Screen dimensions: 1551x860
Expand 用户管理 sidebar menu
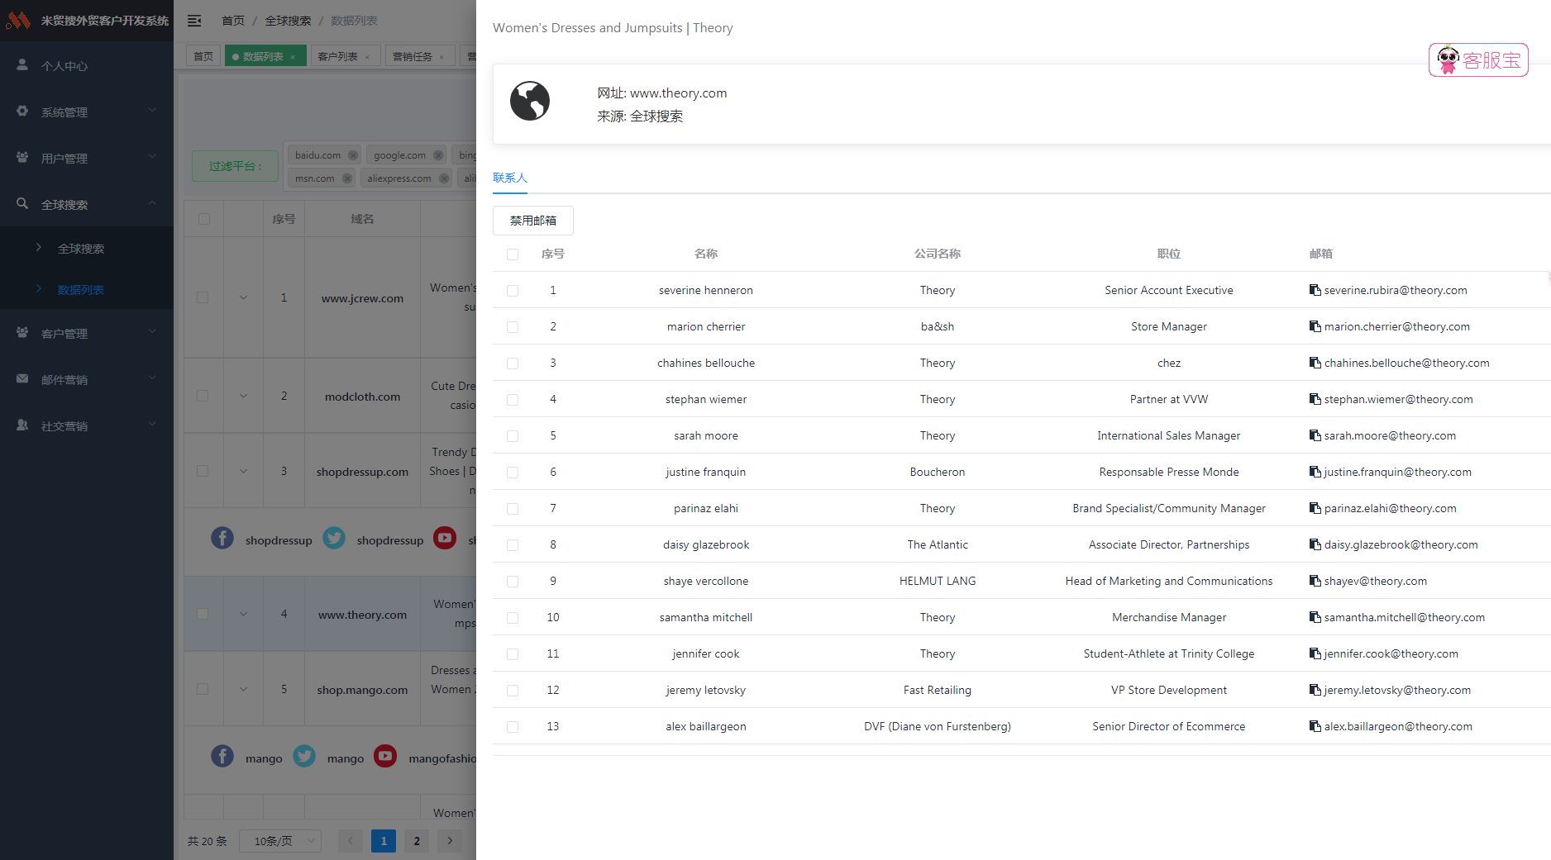87,158
